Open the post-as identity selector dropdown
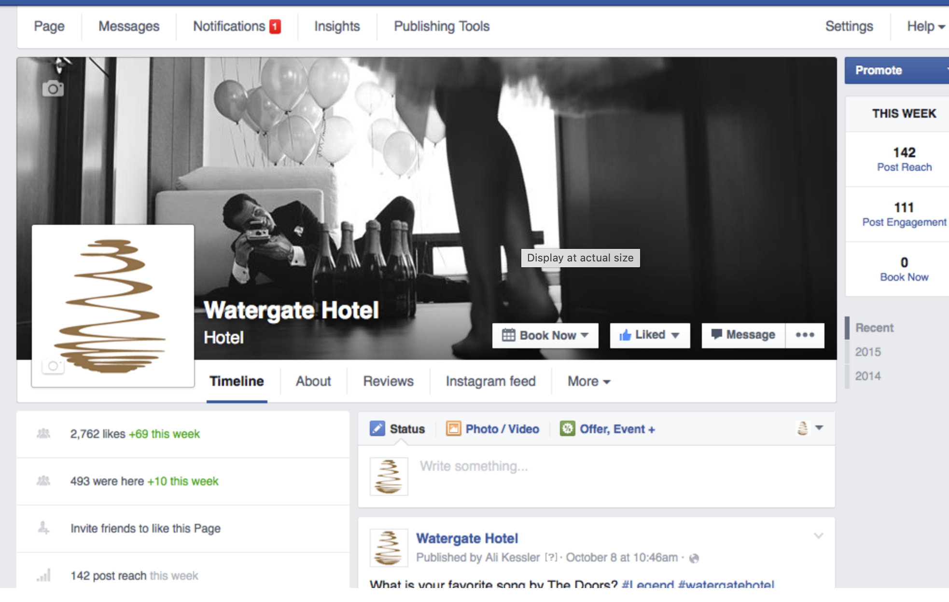Viewport: 949px width, 602px height. (x=809, y=428)
